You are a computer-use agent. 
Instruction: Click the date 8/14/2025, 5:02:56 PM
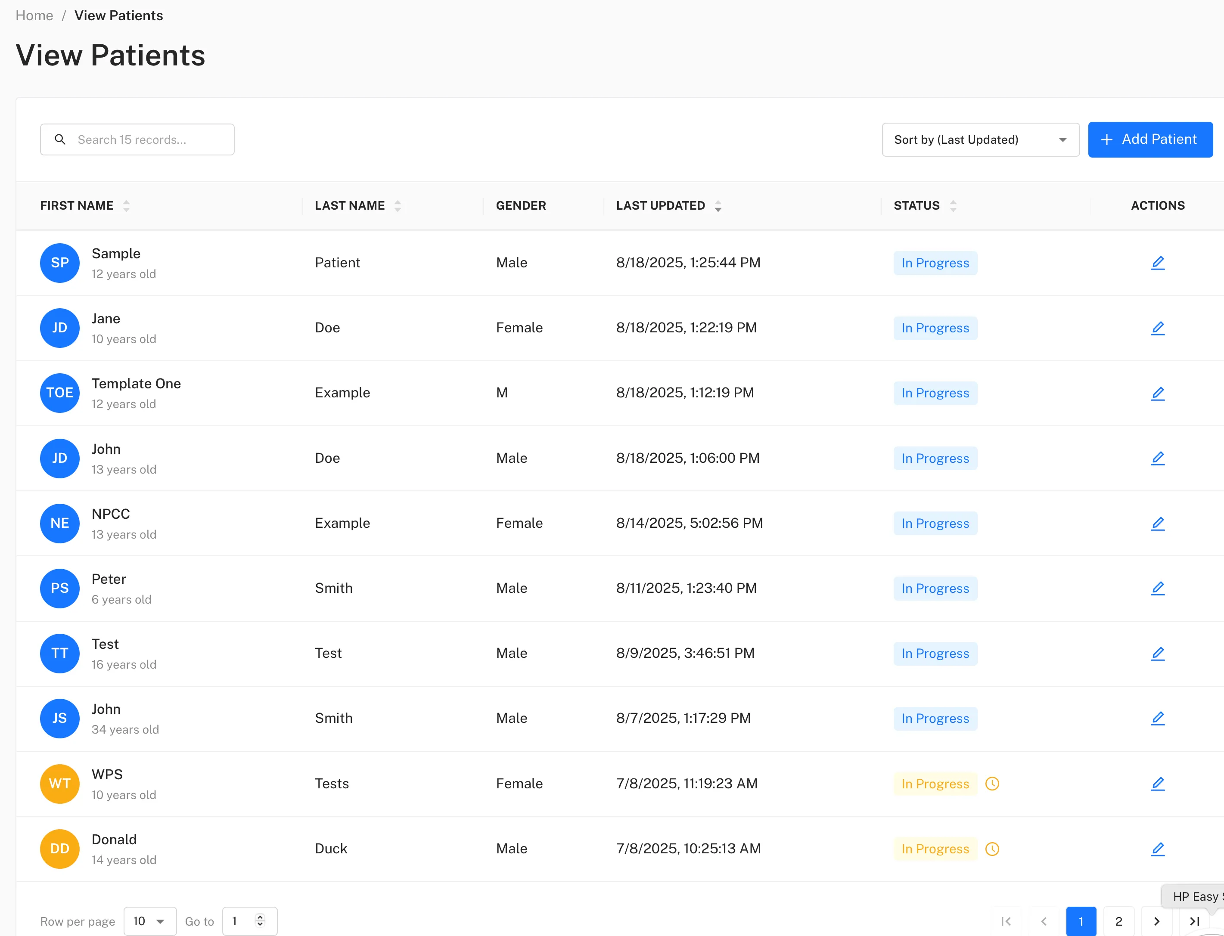click(690, 523)
